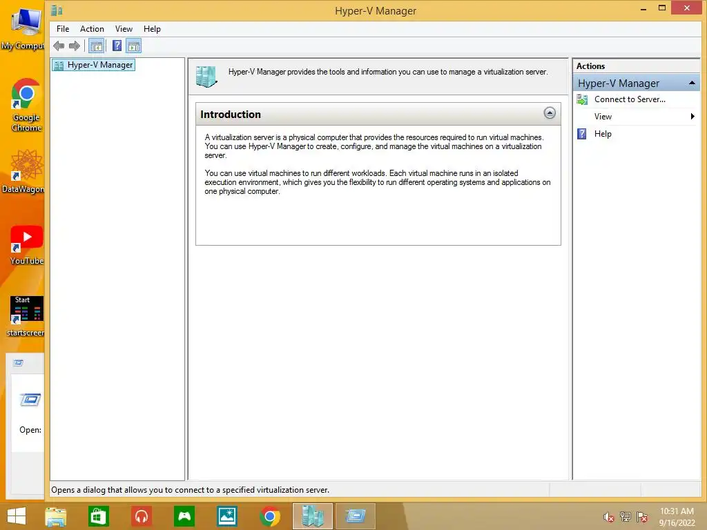
Task: Open the Music headphones app on the taskbar
Action: 142,516
